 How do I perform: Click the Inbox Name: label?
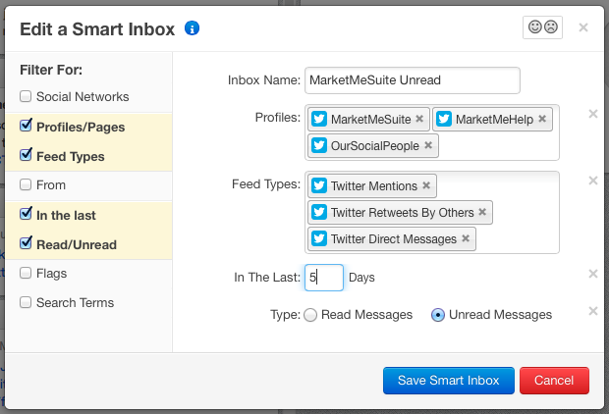(x=264, y=79)
